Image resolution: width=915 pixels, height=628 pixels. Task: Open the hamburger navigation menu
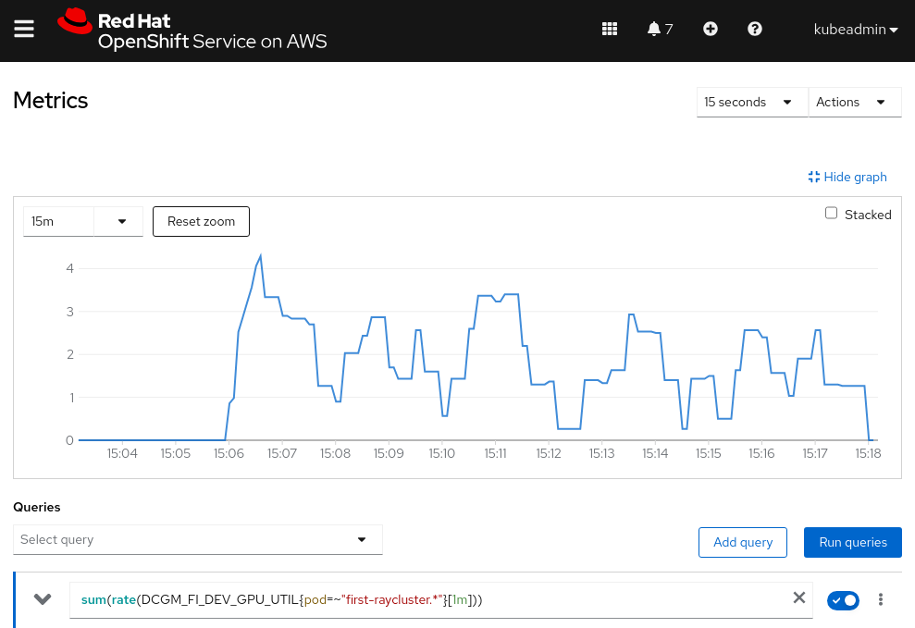(x=24, y=30)
